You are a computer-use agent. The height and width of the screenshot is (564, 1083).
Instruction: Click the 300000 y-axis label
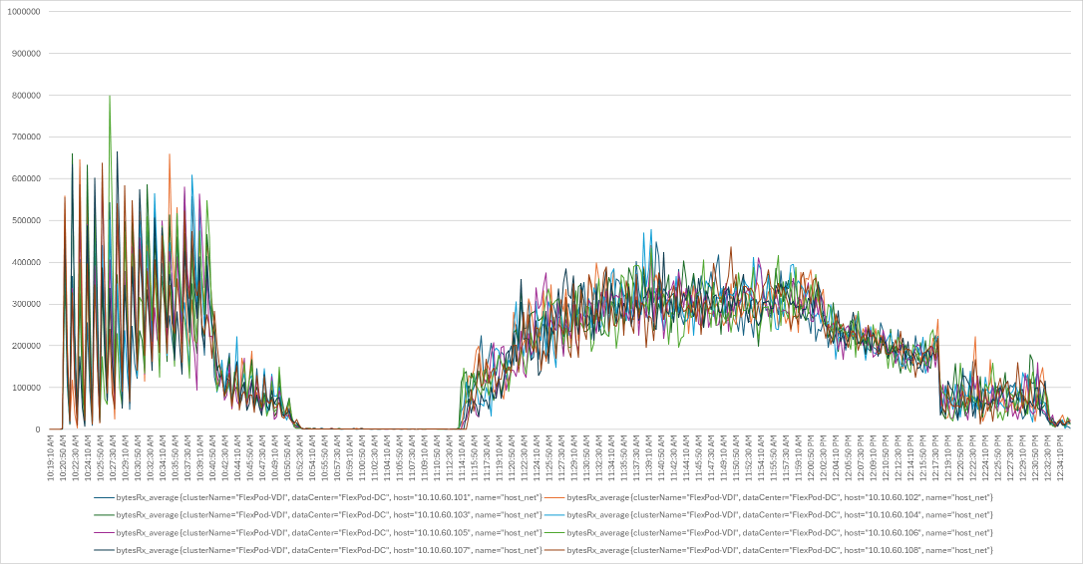click(24, 305)
